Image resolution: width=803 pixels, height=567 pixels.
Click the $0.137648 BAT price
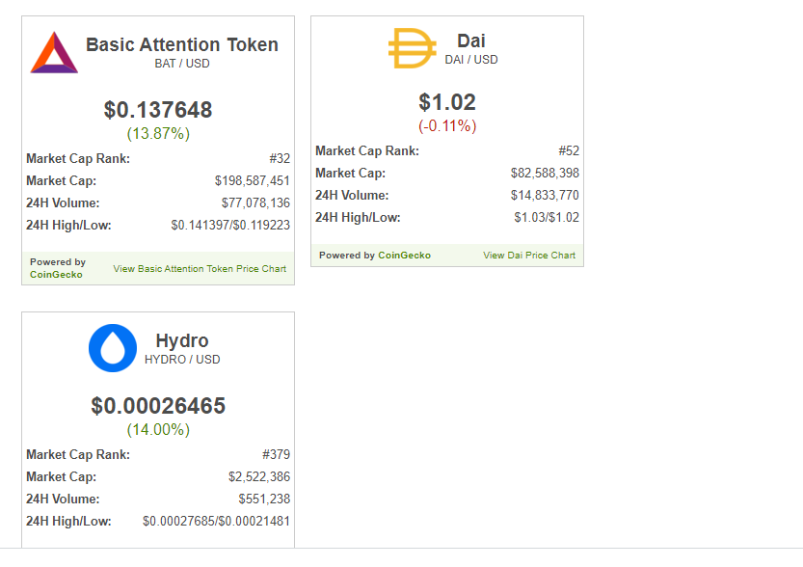(x=158, y=110)
